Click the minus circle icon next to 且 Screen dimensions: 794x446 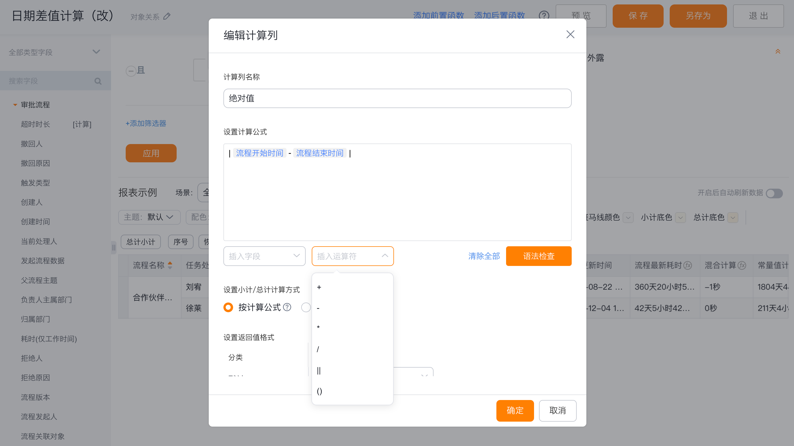pyautogui.click(x=131, y=71)
